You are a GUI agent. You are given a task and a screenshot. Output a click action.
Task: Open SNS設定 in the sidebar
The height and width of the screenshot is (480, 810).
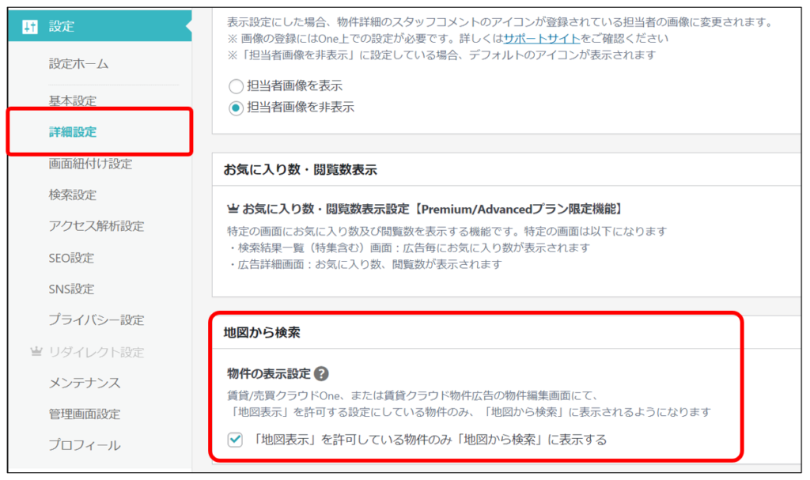point(71,289)
